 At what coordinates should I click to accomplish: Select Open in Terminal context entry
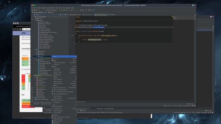click(64, 100)
